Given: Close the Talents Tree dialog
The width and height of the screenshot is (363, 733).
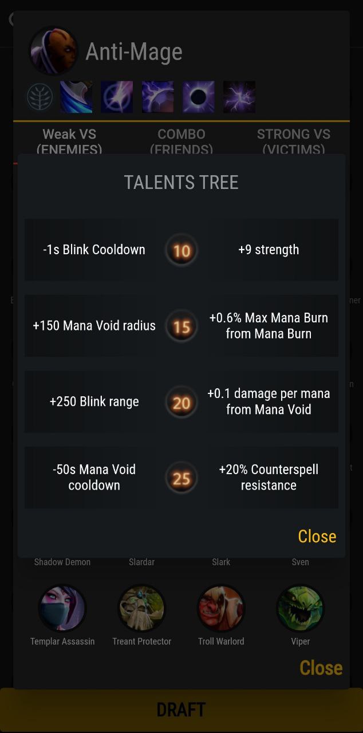Looking at the screenshot, I should (317, 536).
